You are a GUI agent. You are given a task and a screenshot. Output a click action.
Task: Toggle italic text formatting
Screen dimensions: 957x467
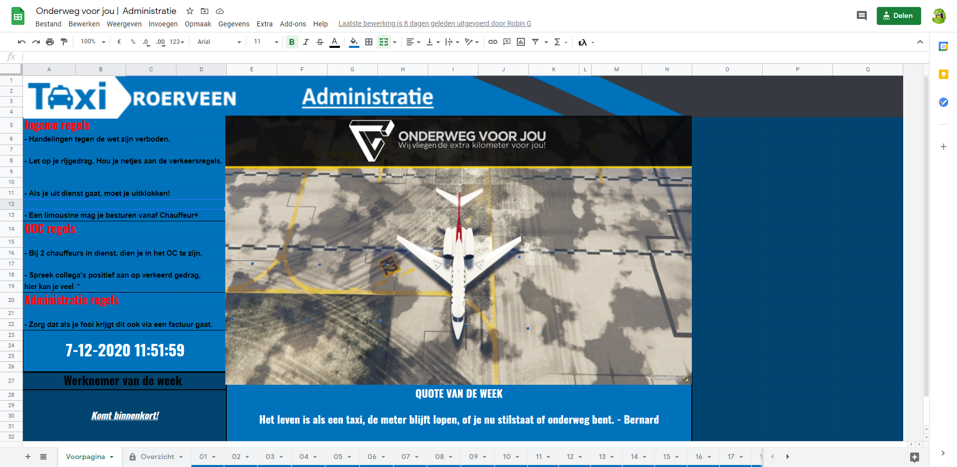click(306, 42)
